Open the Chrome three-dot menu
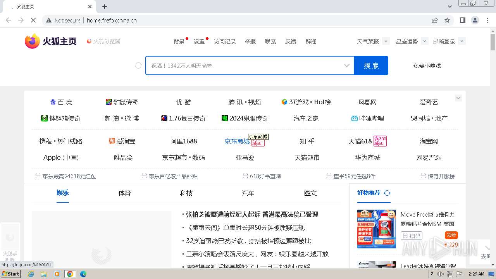 pyautogui.click(x=488, y=20)
